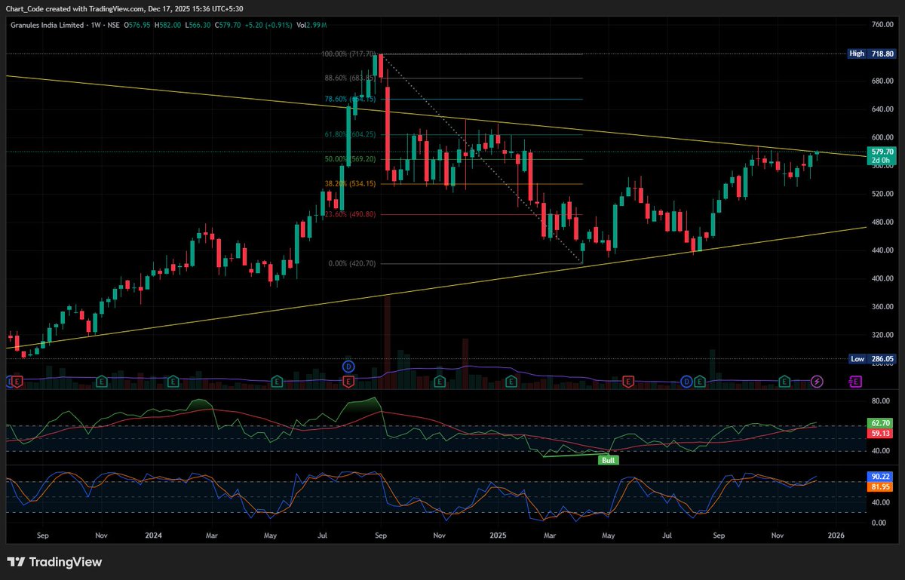Select the 50.00% (569.20) Fibonacci label

coord(350,159)
